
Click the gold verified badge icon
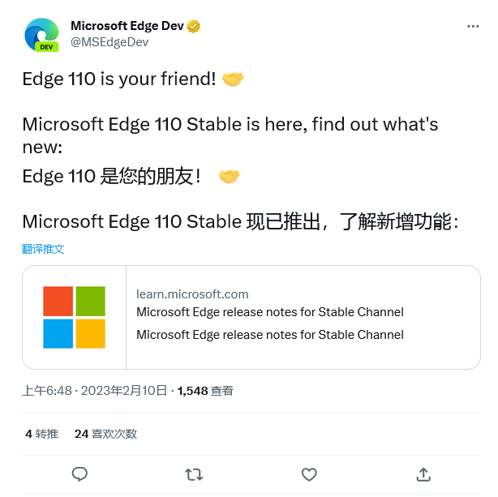click(x=194, y=27)
